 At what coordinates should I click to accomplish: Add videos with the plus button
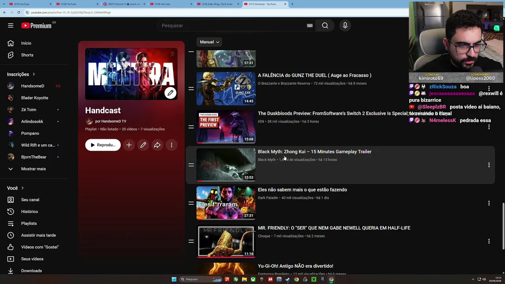tap(129, 145)
